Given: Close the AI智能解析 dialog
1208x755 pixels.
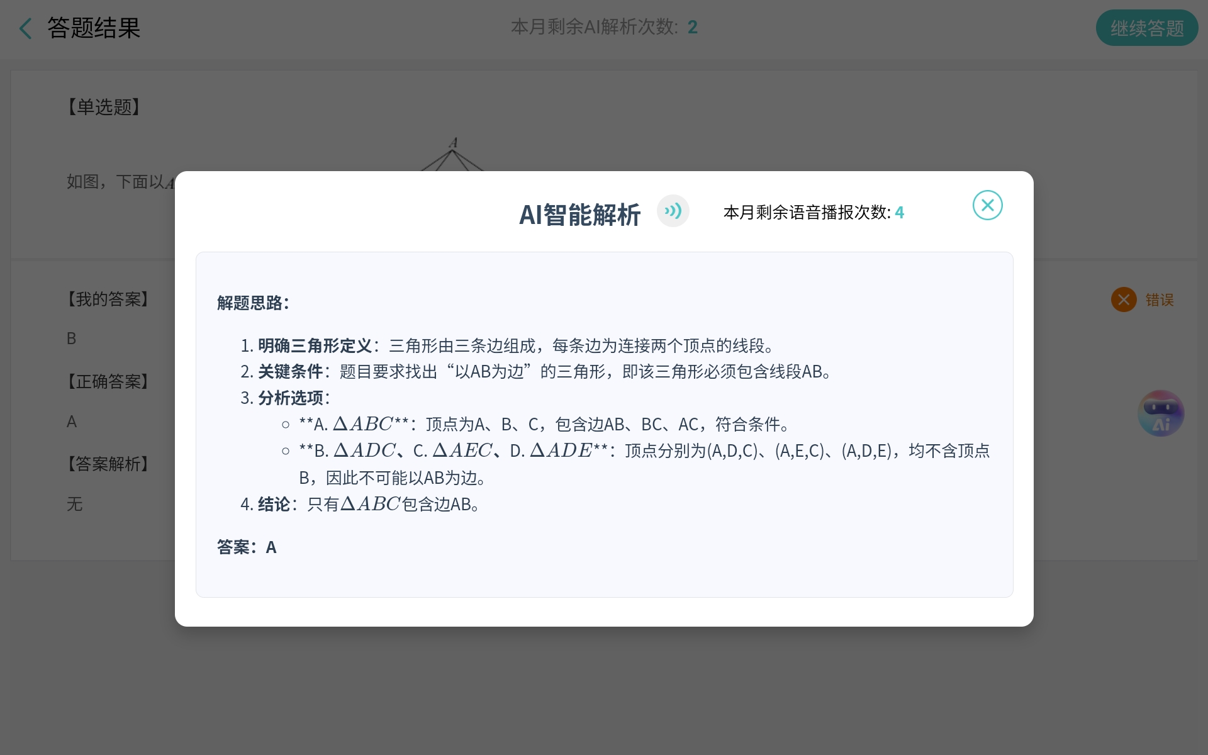Looking at the screenshot, I should [x=987, y=205].
